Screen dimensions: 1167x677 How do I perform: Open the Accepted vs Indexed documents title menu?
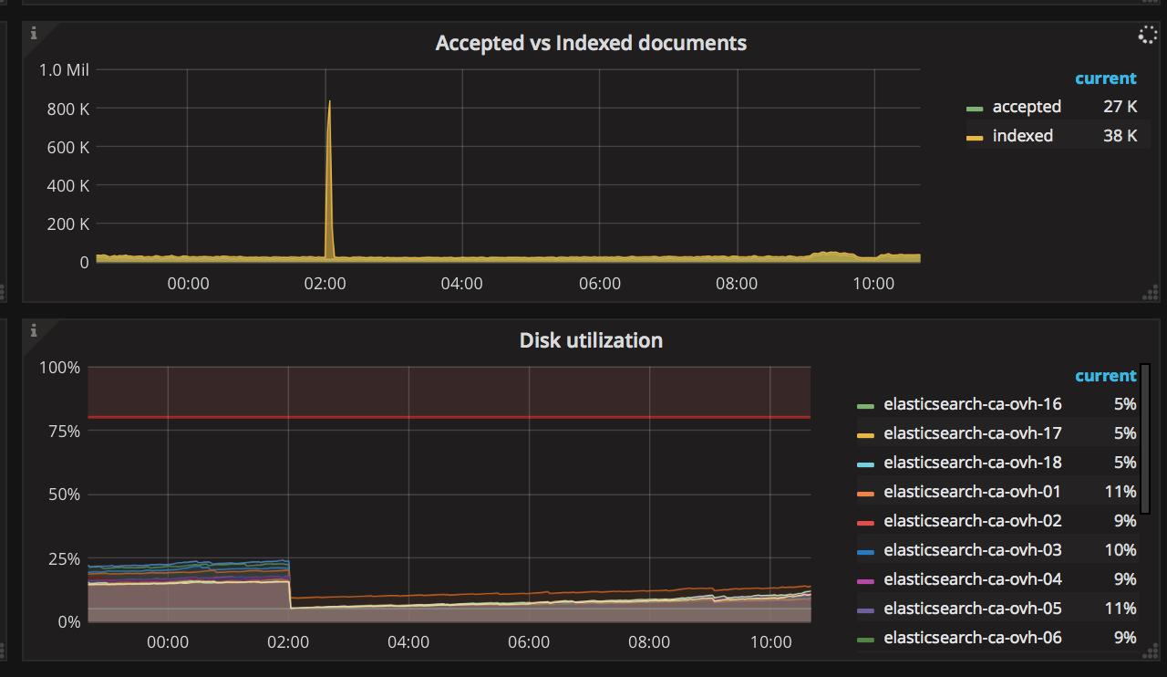point(591,43)
